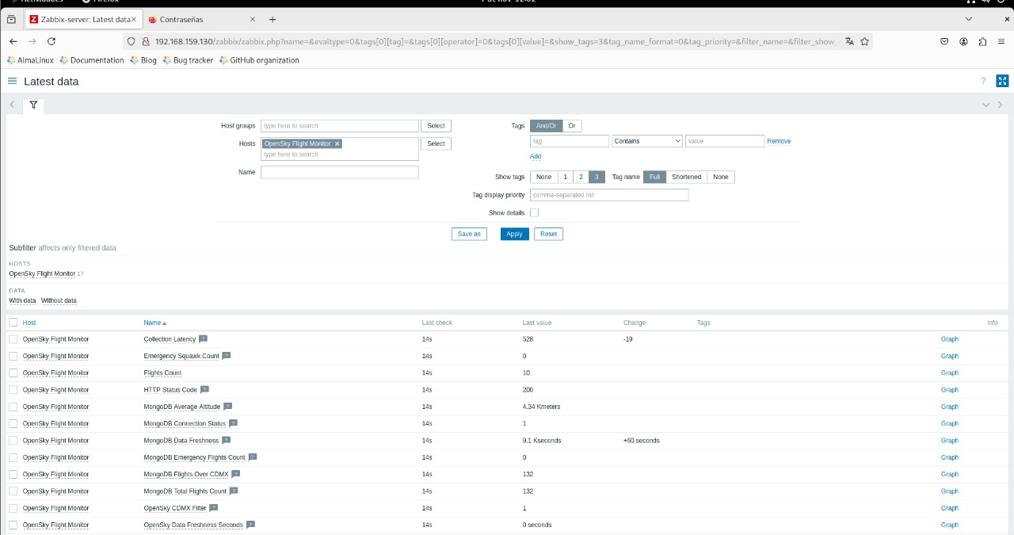Open Bug tracker bookmark
The image size is (1014, 535).
pyautogui.click(x=188, y=60)
